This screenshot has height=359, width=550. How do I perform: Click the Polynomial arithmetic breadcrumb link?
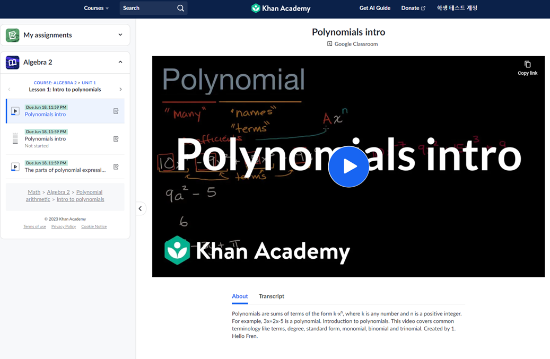[x=64, y=196]
